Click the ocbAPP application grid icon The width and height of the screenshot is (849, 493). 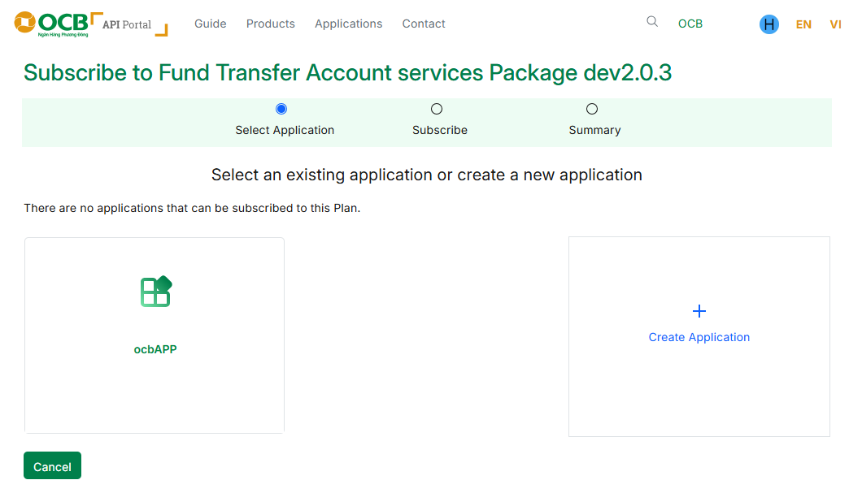155,292
